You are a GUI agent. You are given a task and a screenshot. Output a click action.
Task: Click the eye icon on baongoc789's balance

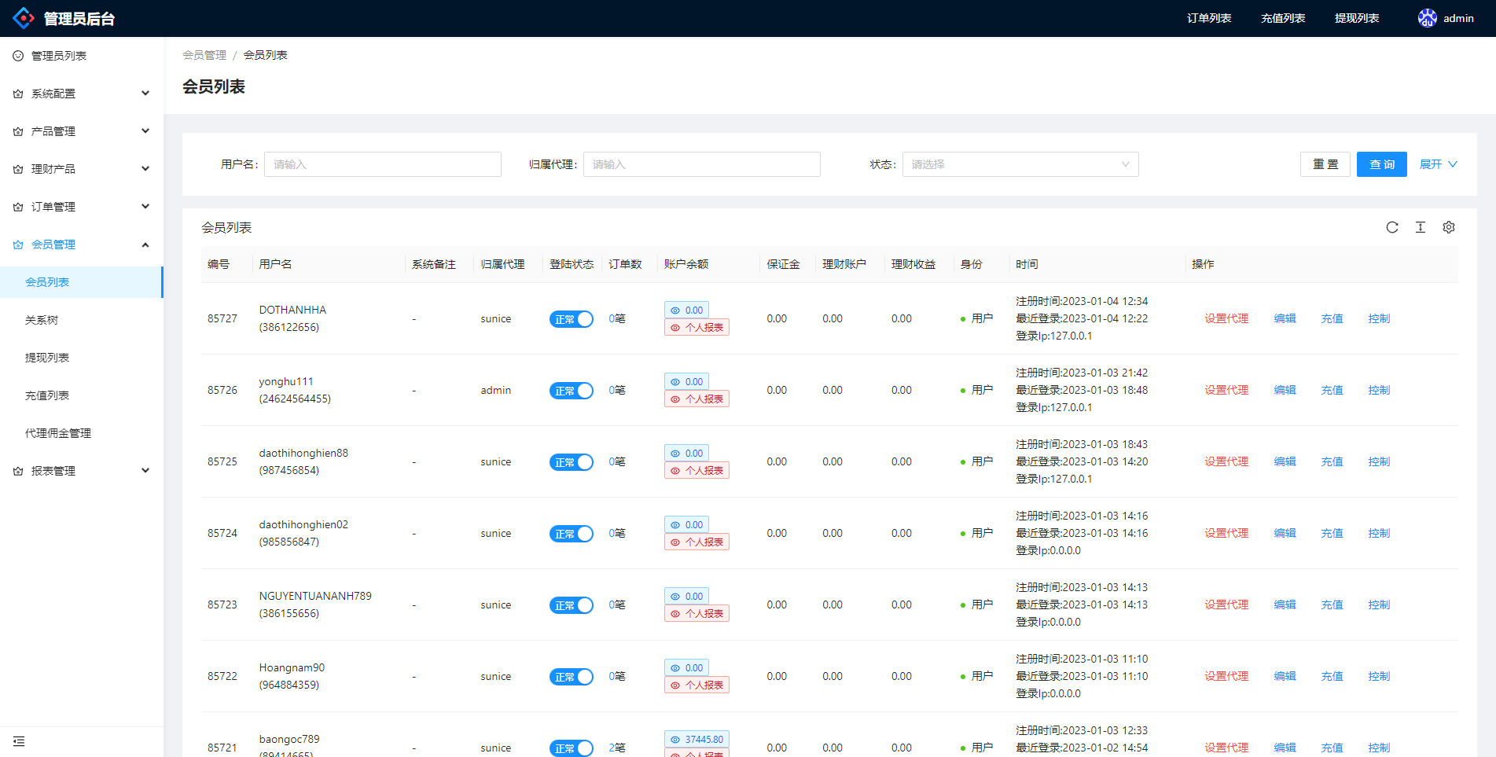click(674, 739)
